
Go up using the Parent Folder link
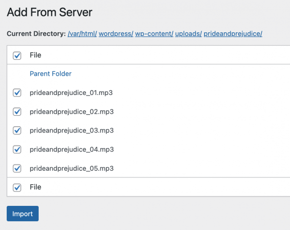[x=50, y=74]
